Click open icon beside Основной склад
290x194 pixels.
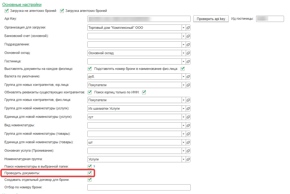click(x=189, y=53)
